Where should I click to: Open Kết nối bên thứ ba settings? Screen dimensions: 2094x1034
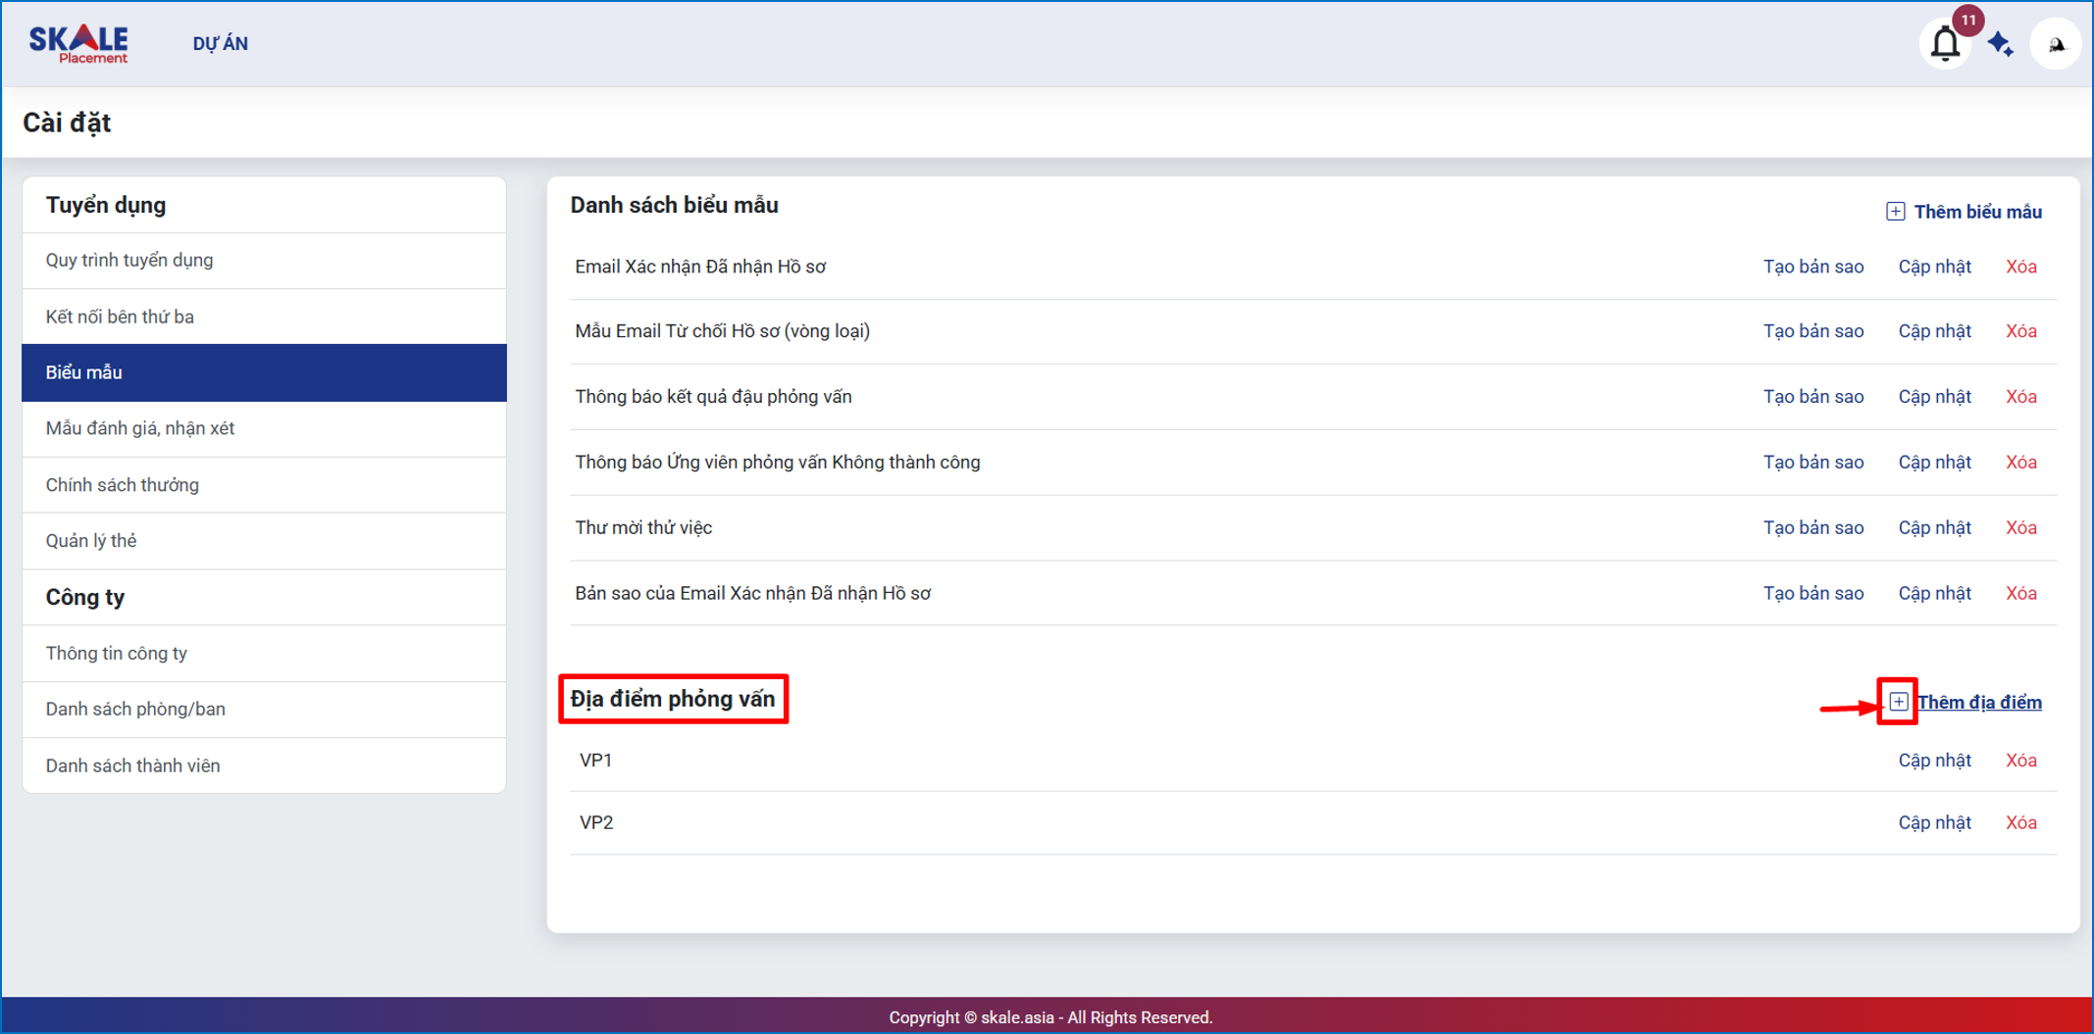pos(120,317)
